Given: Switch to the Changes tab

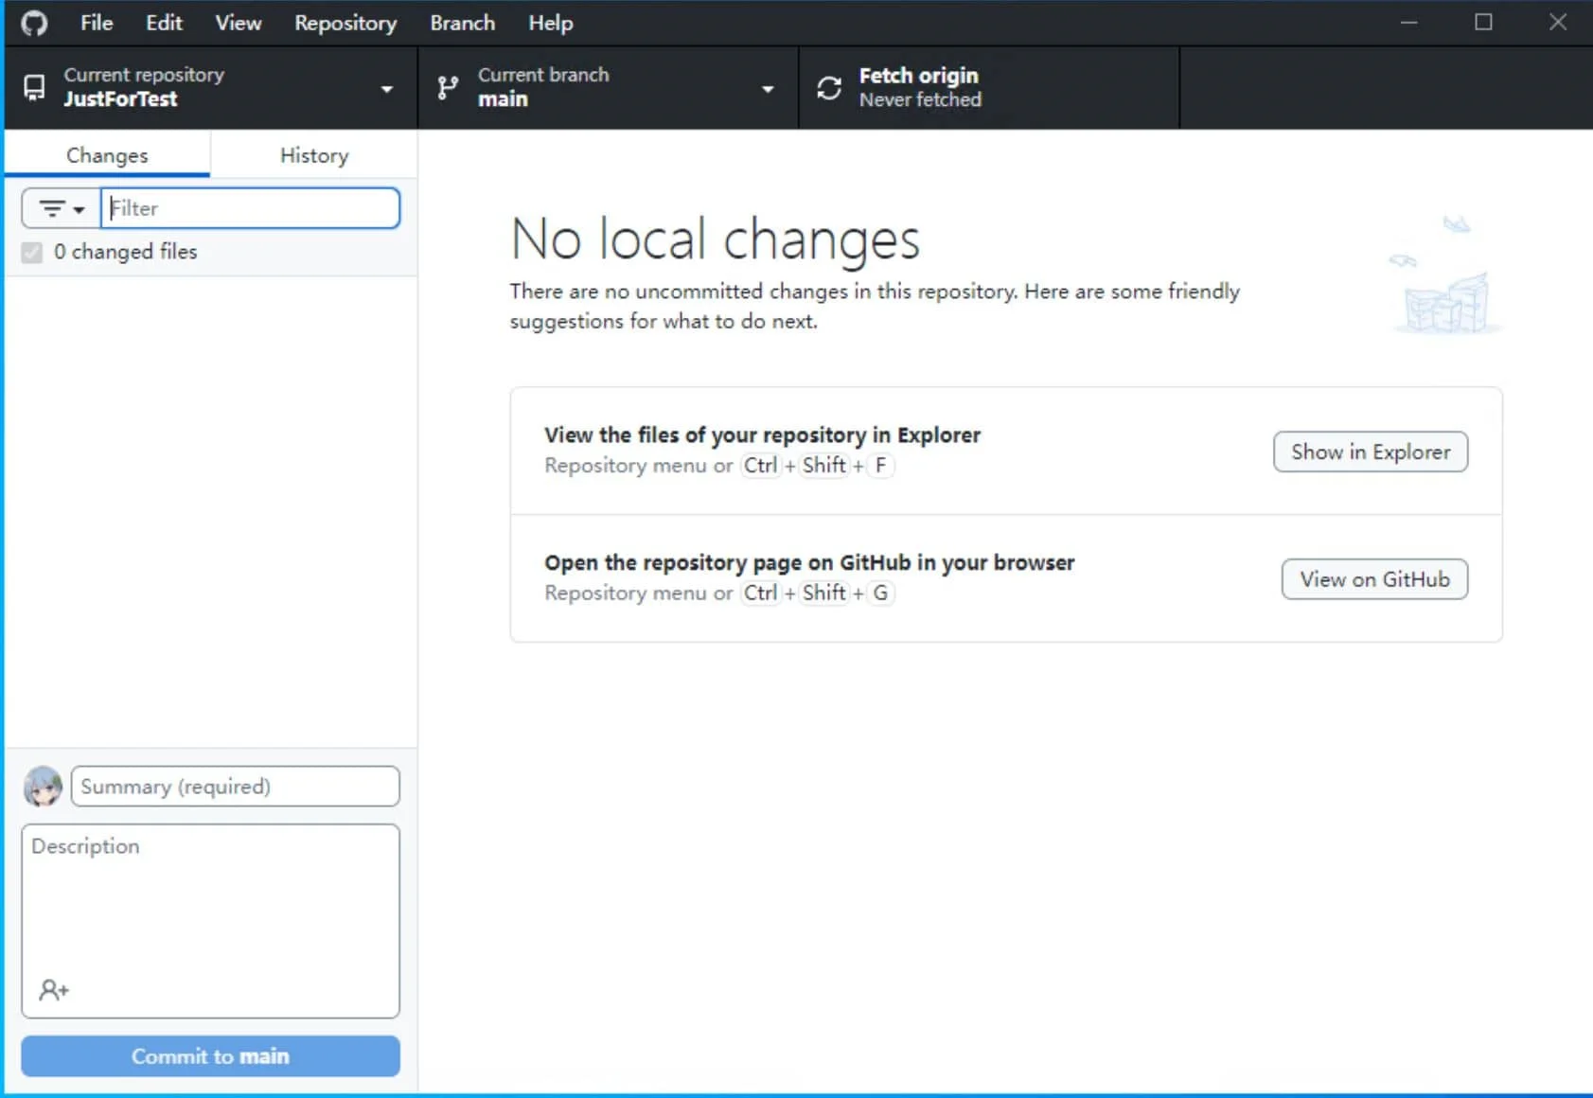Looking at the screenshot, I should click(107, 154).
